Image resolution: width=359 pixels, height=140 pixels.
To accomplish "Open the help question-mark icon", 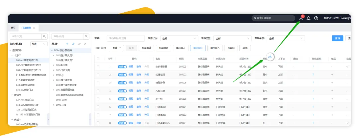I will click(x=316, y=18).
